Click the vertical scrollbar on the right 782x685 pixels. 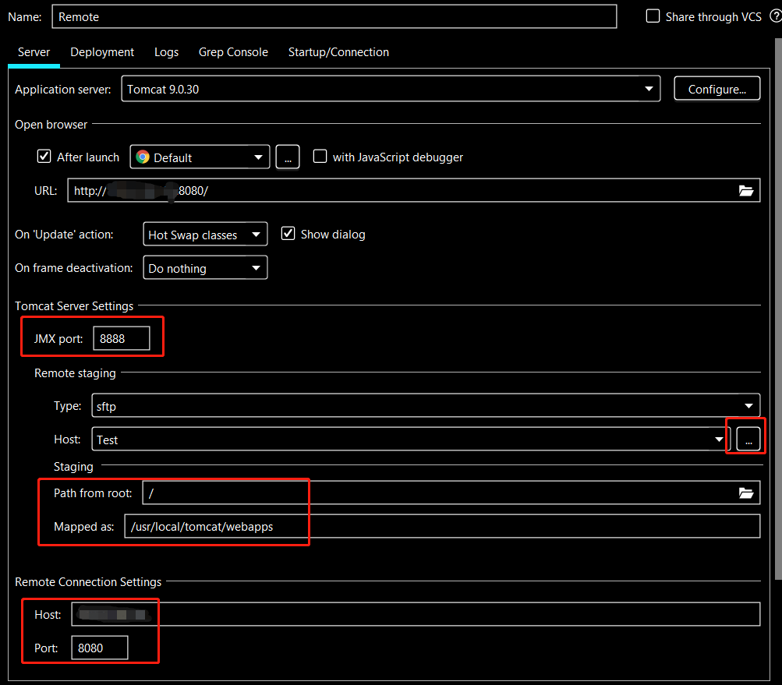coord(778,309)
